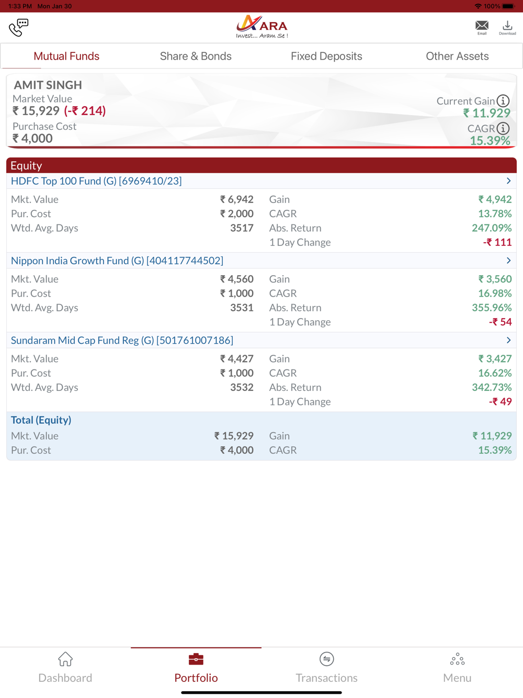This screenshot has height=698, width=523.
Task: Expand Nippon India Growth Fund chevron
Action: point(508,260)
